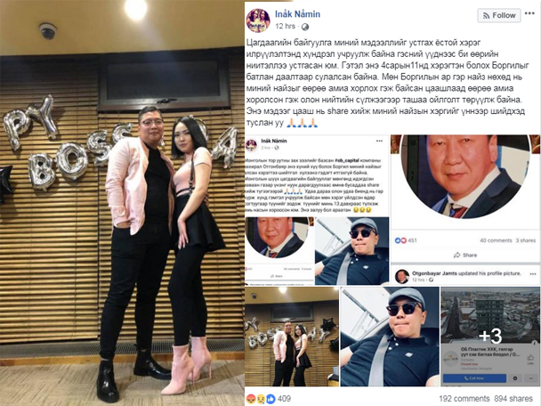Click the Inåk Nåmin author name
Image resolution: width=541 pixels, height=406 pixels.
click(297, 14)
